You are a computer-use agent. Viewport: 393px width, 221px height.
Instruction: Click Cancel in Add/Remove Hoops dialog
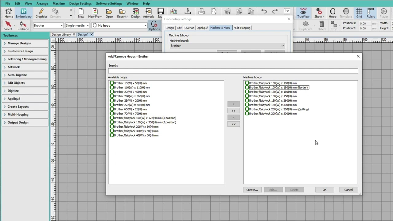pyautogui.click(x=348, y=190)
